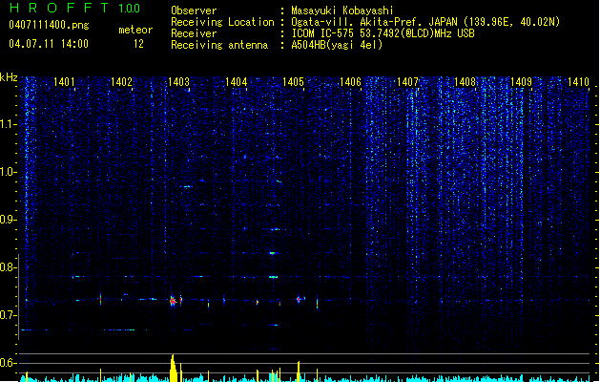This screenshot has height=382, width=600.
Task: Click the Receiving Location label
Action: (x=222, y=22)
